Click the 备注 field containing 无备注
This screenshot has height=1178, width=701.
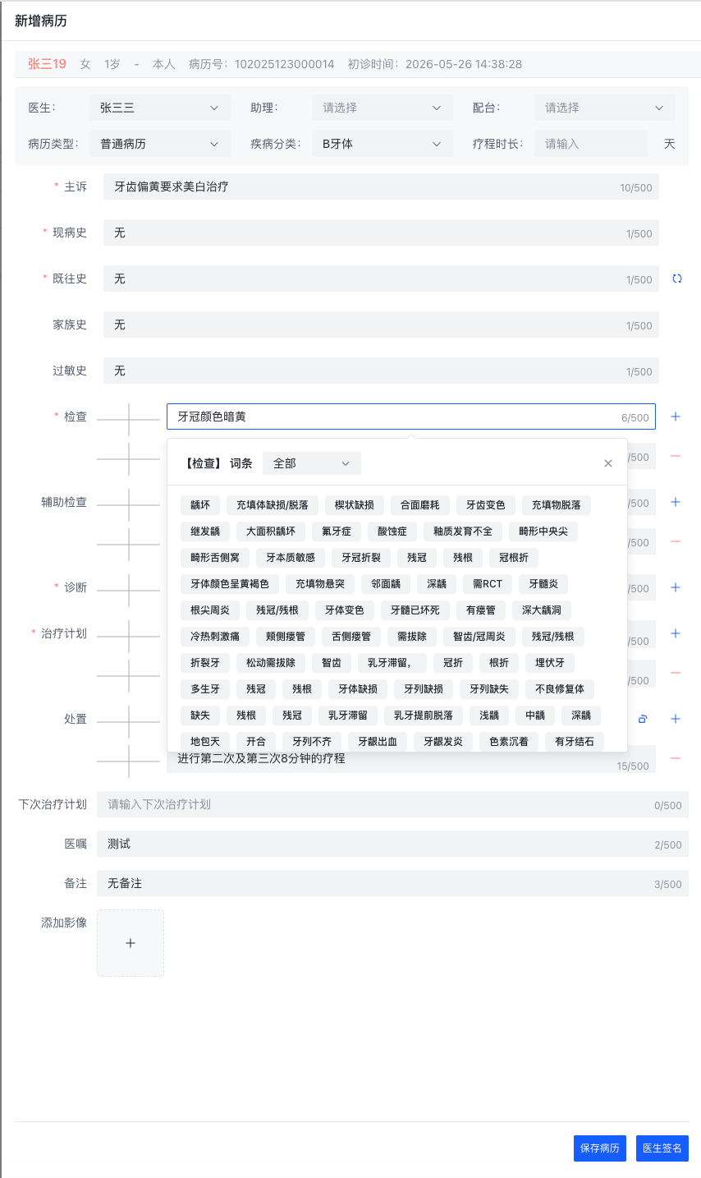point(392,883)
